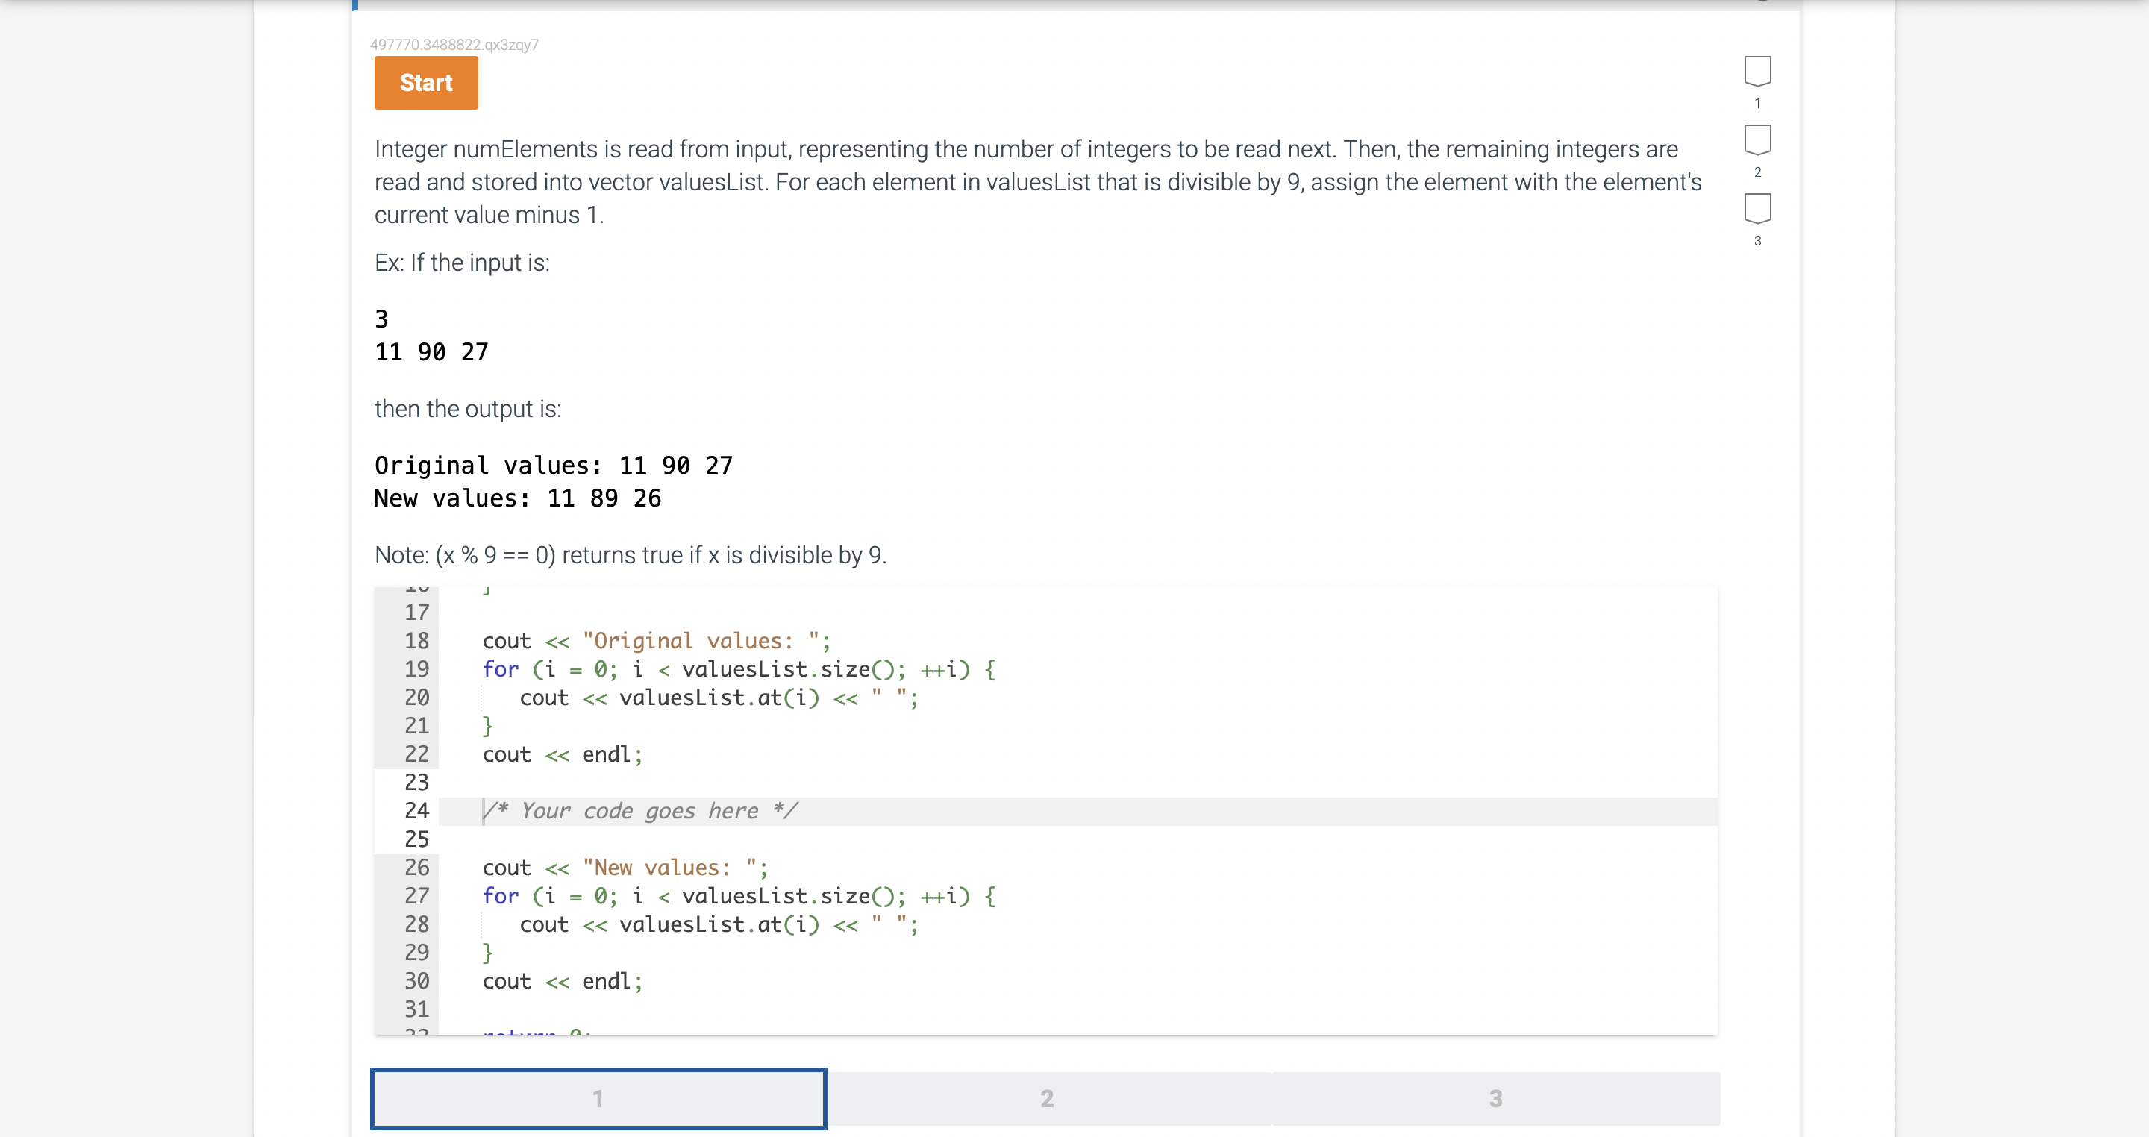Click line number 27 in the gutter

click(416, 896)
